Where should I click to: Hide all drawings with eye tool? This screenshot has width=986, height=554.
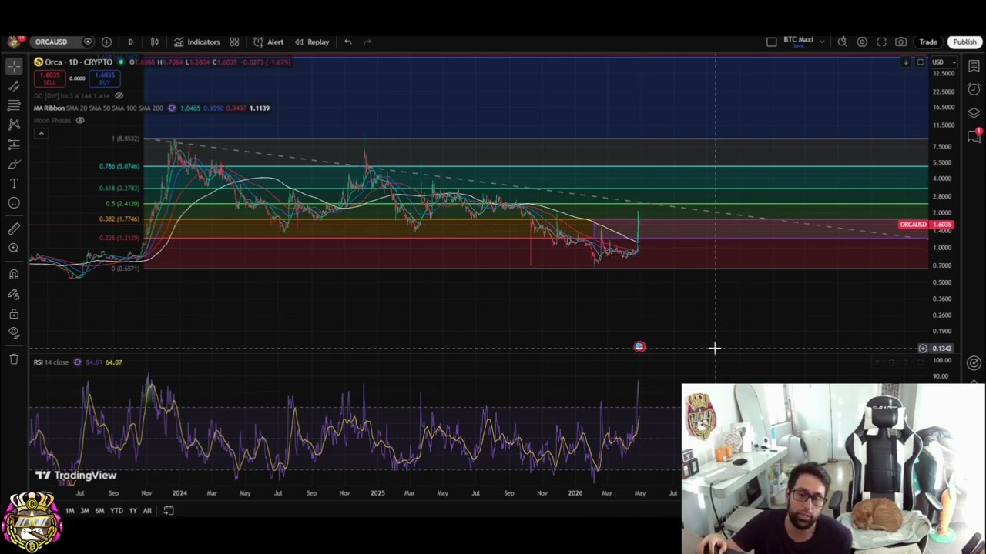14,332
